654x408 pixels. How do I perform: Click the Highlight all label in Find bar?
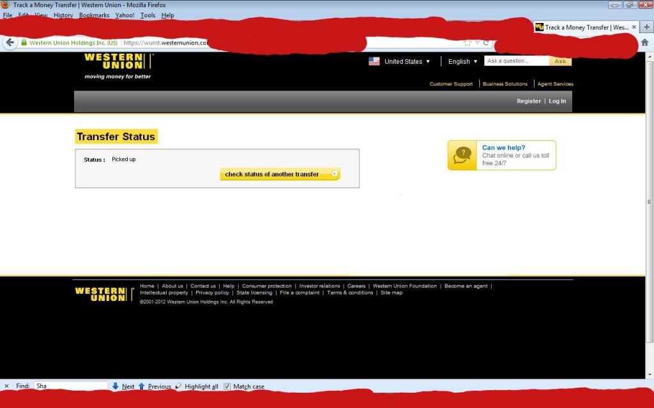pos(201,386)
